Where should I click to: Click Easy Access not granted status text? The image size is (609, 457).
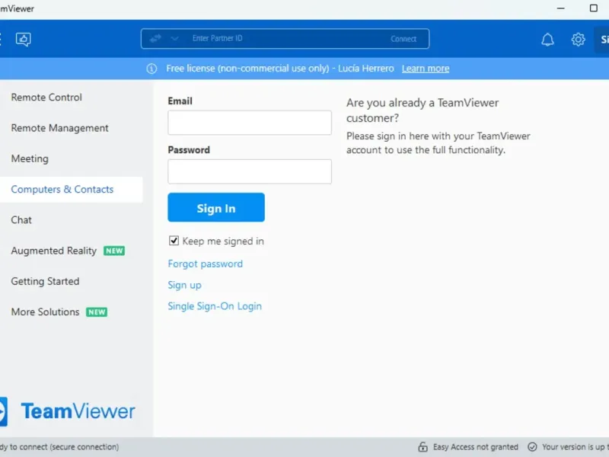[475, 447]
